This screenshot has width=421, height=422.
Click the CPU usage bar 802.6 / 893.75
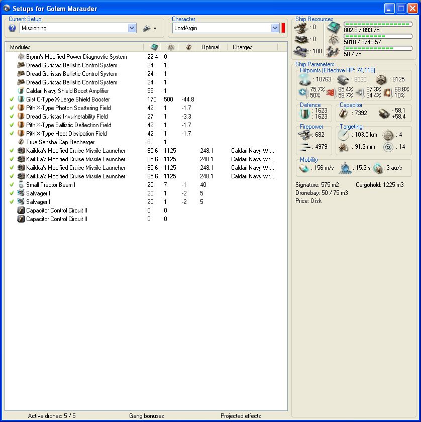pos(378,24)
